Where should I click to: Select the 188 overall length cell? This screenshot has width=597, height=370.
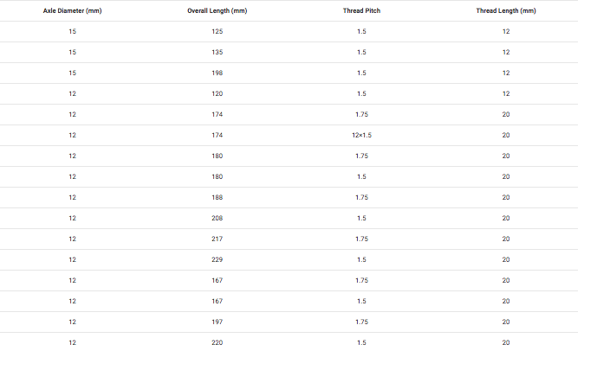(217, 198)
